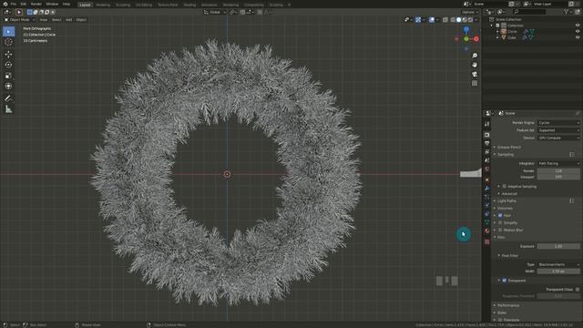Screen dimensions: 583x328
Task: Open the Render properties tab icon
Action: pyautogui.click(x=487, y=135)
